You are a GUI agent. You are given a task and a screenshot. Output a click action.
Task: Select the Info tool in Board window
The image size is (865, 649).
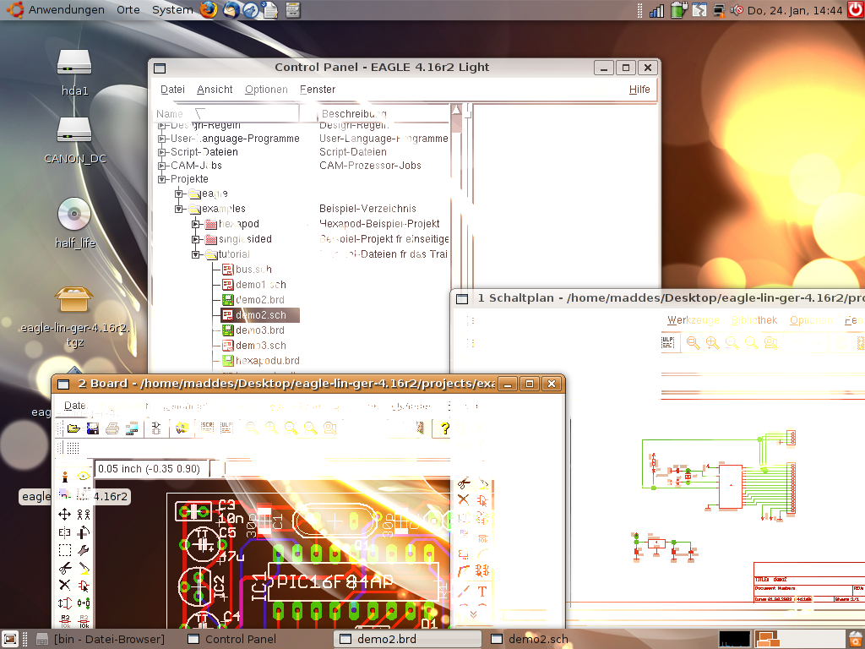tap(64, 477)
